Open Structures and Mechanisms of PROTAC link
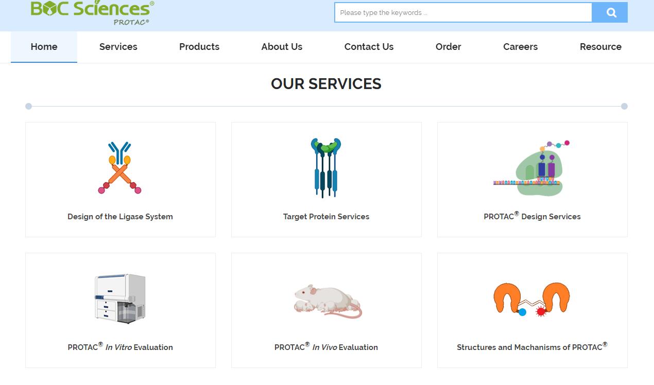 tap(532, 347)
